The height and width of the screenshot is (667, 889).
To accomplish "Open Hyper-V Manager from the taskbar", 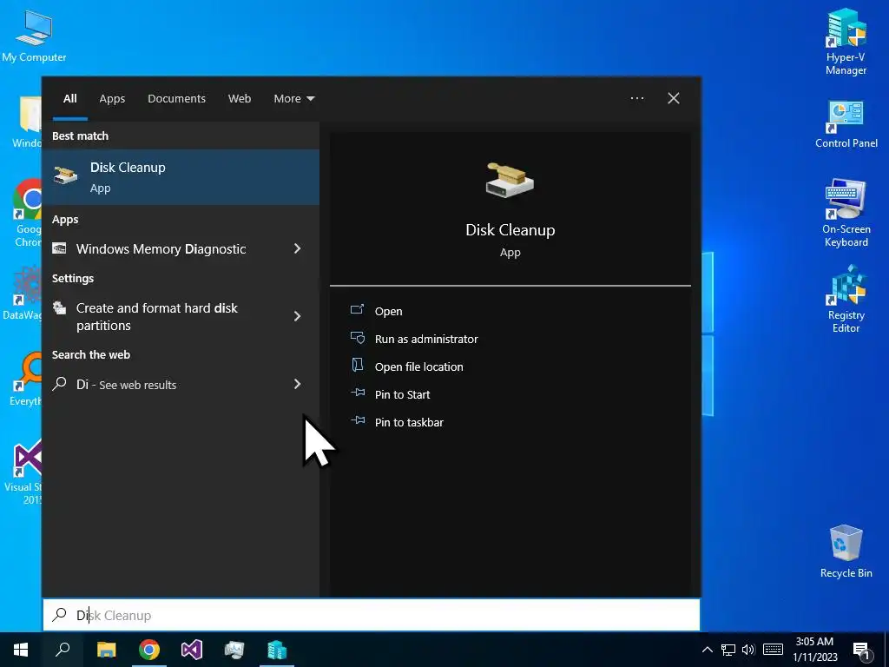I will click(277, 650).
